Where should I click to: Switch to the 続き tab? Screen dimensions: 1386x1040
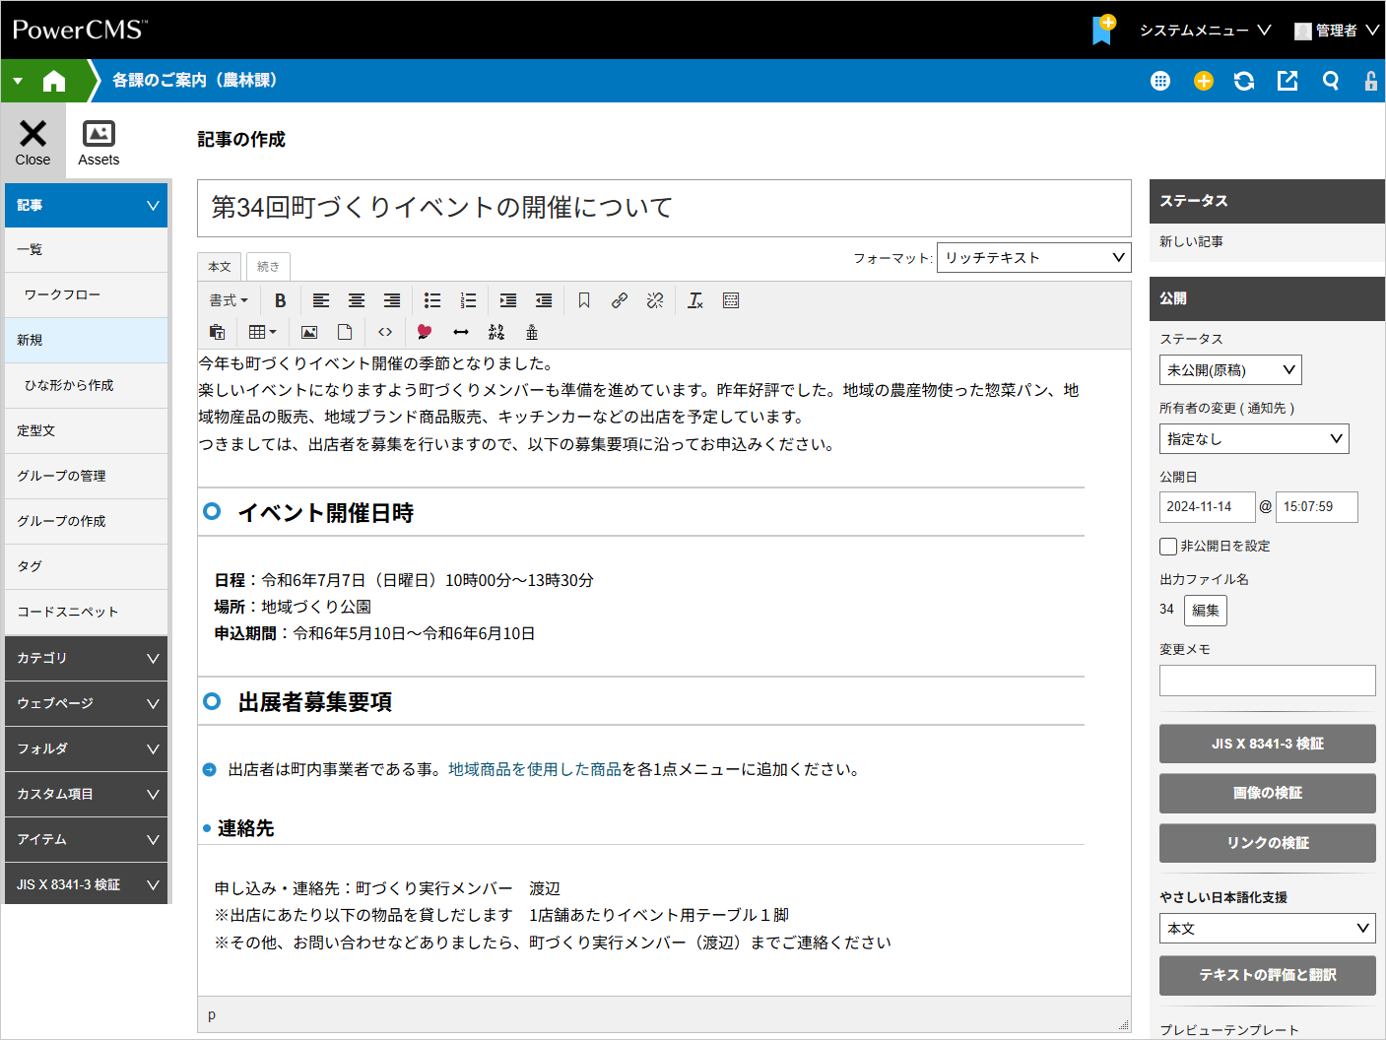(x=268, y=266)
